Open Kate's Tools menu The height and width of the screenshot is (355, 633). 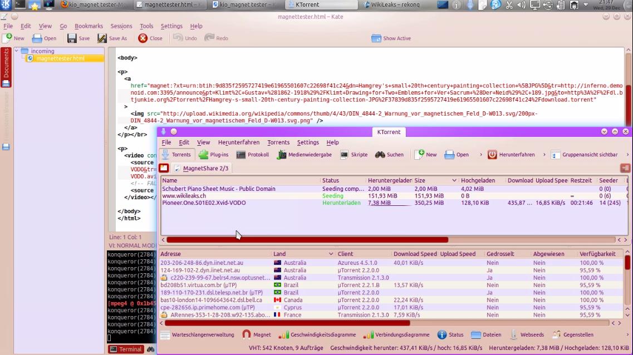(146, 26)
